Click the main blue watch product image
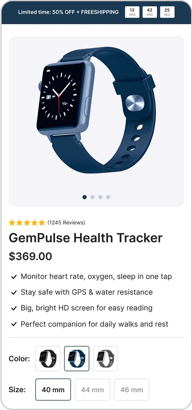 (x=96, y=122)
